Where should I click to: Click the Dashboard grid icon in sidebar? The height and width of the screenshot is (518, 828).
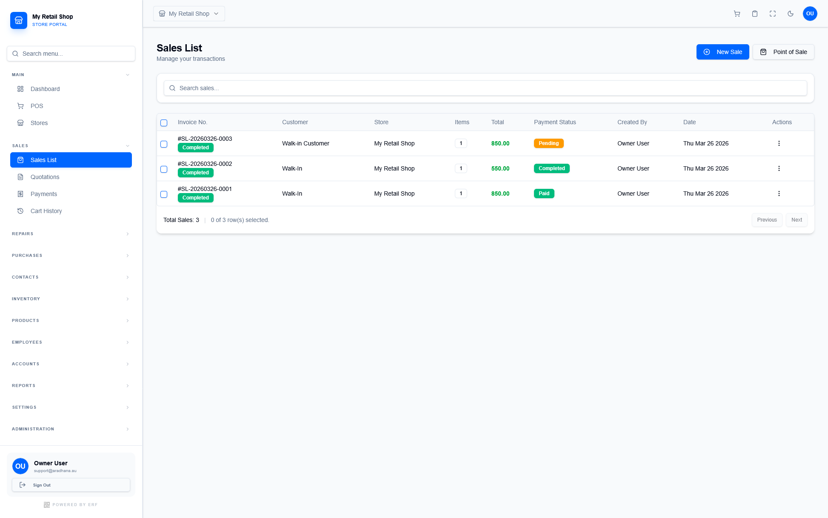pos(20,89)
